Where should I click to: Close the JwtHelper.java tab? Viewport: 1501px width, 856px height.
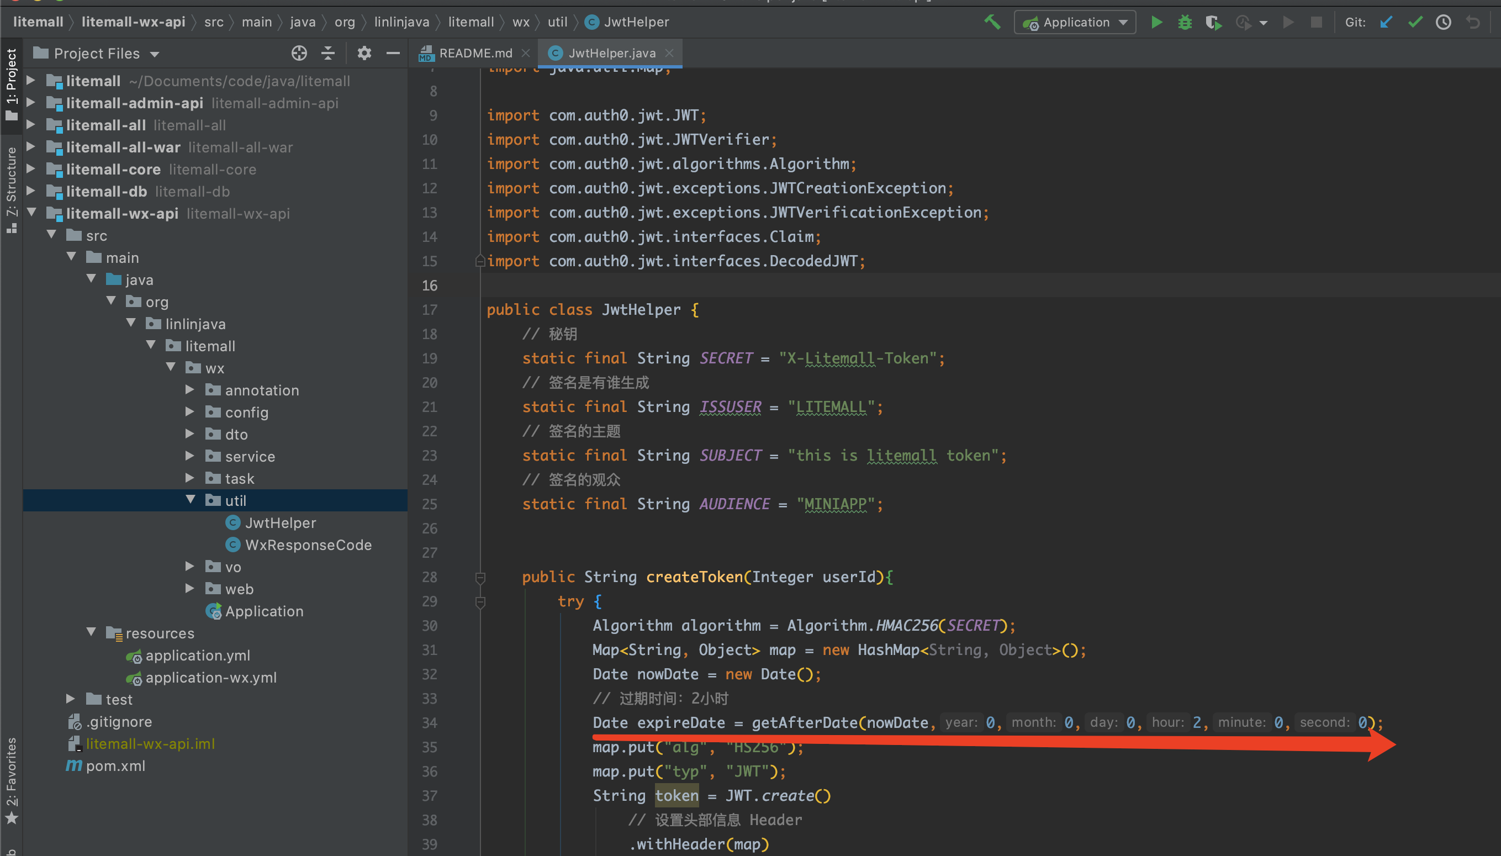[669, 54]
